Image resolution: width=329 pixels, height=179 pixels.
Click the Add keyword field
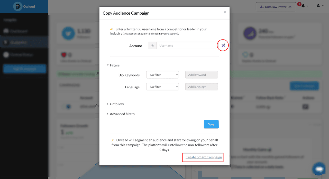(x=202, y=75)
